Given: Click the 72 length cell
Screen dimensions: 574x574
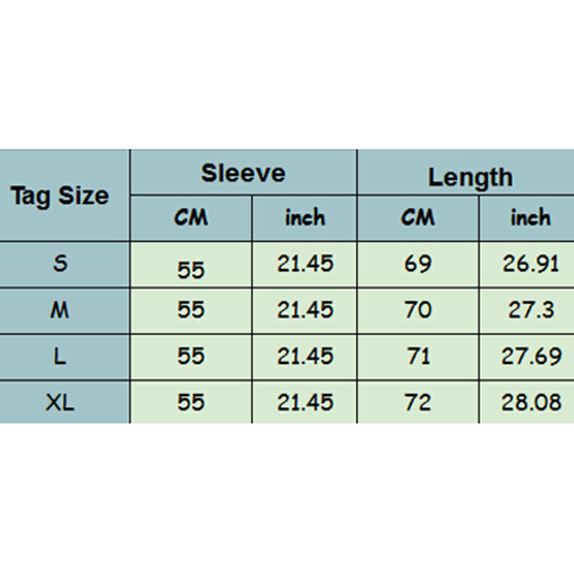Looking at the screenshot, I should 418,403.
